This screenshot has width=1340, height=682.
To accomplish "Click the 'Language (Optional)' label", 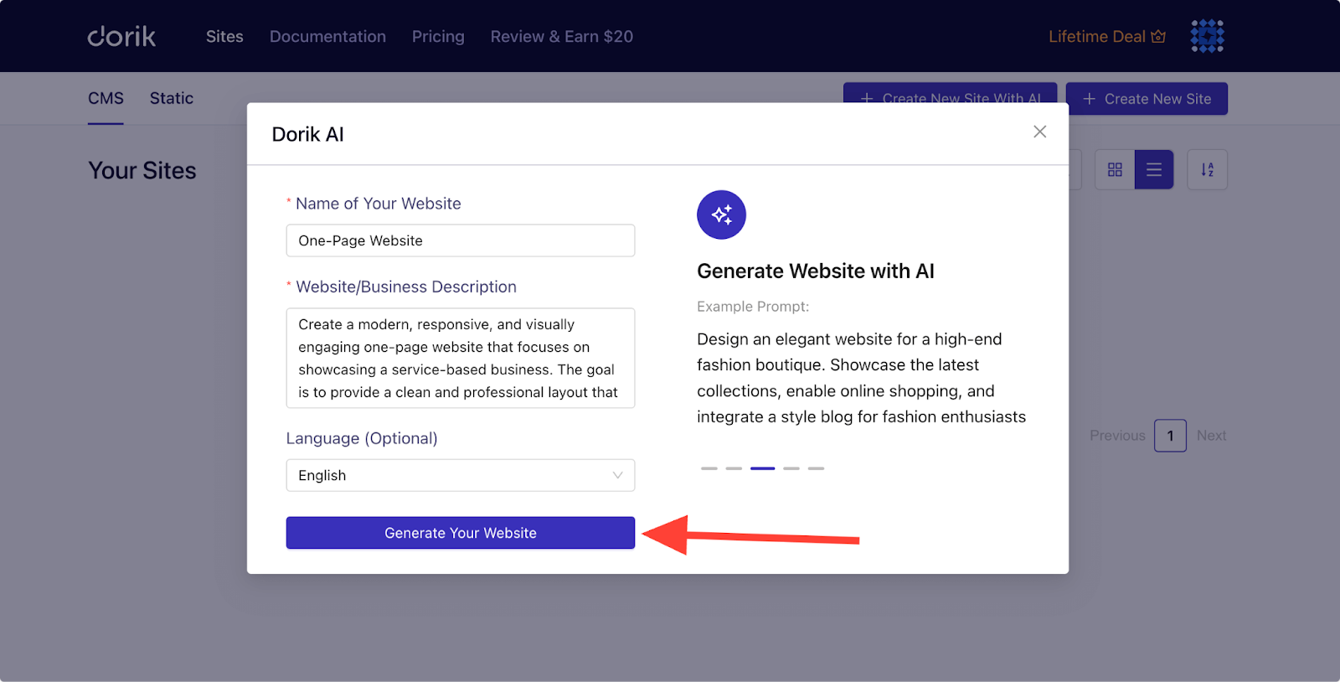I will [x=362, y=438].
